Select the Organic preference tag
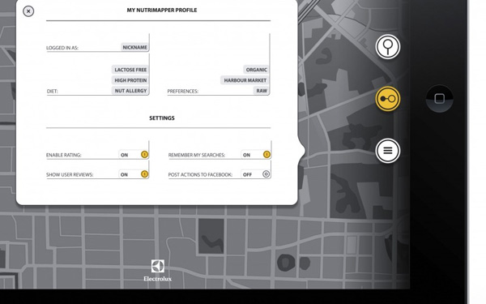Viewport: 486px width, 304px height. coord(256,70)
